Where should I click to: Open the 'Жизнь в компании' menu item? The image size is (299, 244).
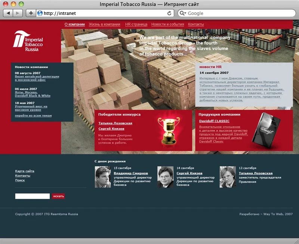coord(105,24)
